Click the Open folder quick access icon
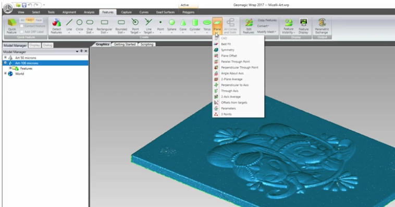The height and width of the screenshot is (207, 395). click(x=18, y=5)
